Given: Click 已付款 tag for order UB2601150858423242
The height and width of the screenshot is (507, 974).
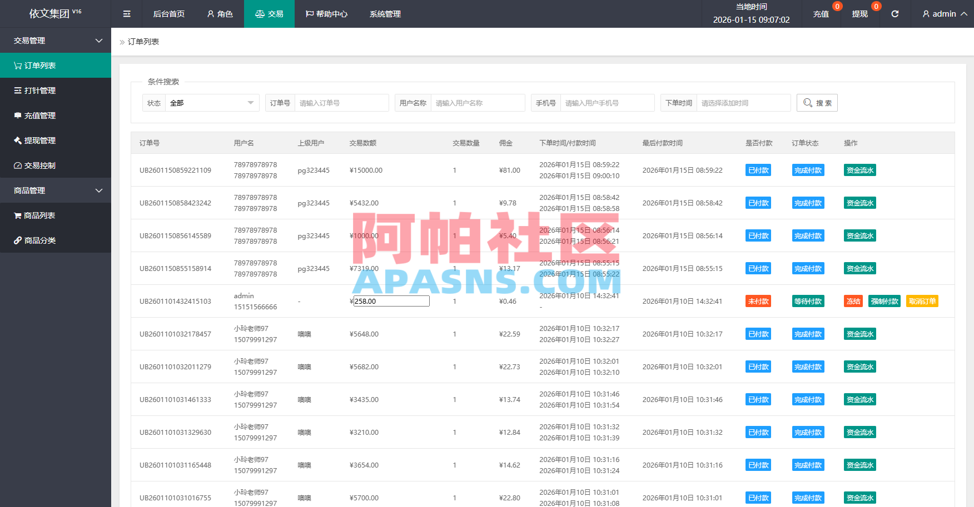Looking at the screenshot, I should [x=758, y=203].
